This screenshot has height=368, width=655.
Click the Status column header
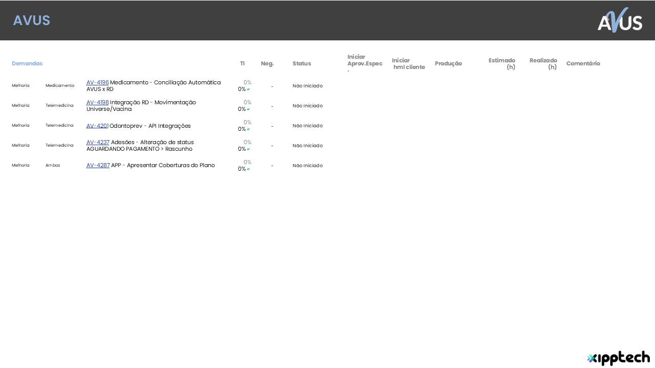302,63
